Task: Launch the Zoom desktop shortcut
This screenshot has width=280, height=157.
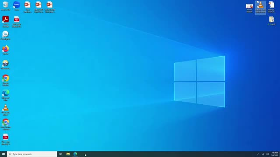Action: tap(17, 6)
